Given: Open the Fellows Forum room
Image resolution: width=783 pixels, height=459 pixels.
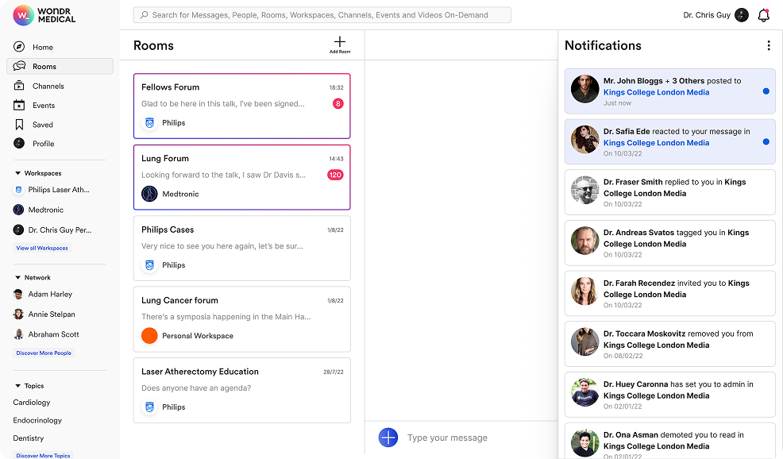Looking at the screenshot, I should click(x=241, y=103).
